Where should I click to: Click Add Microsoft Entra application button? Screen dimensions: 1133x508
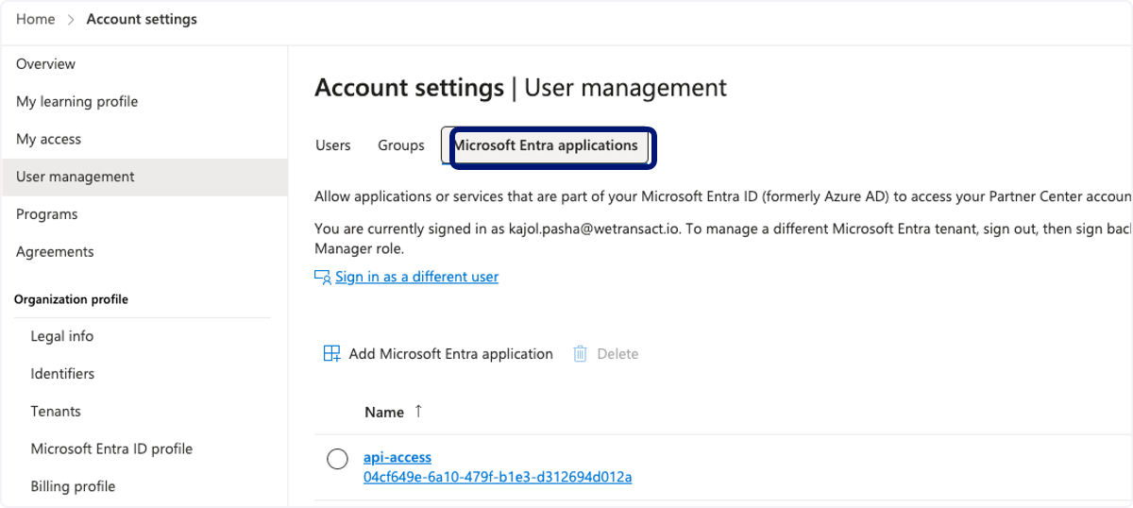(438, 354)
